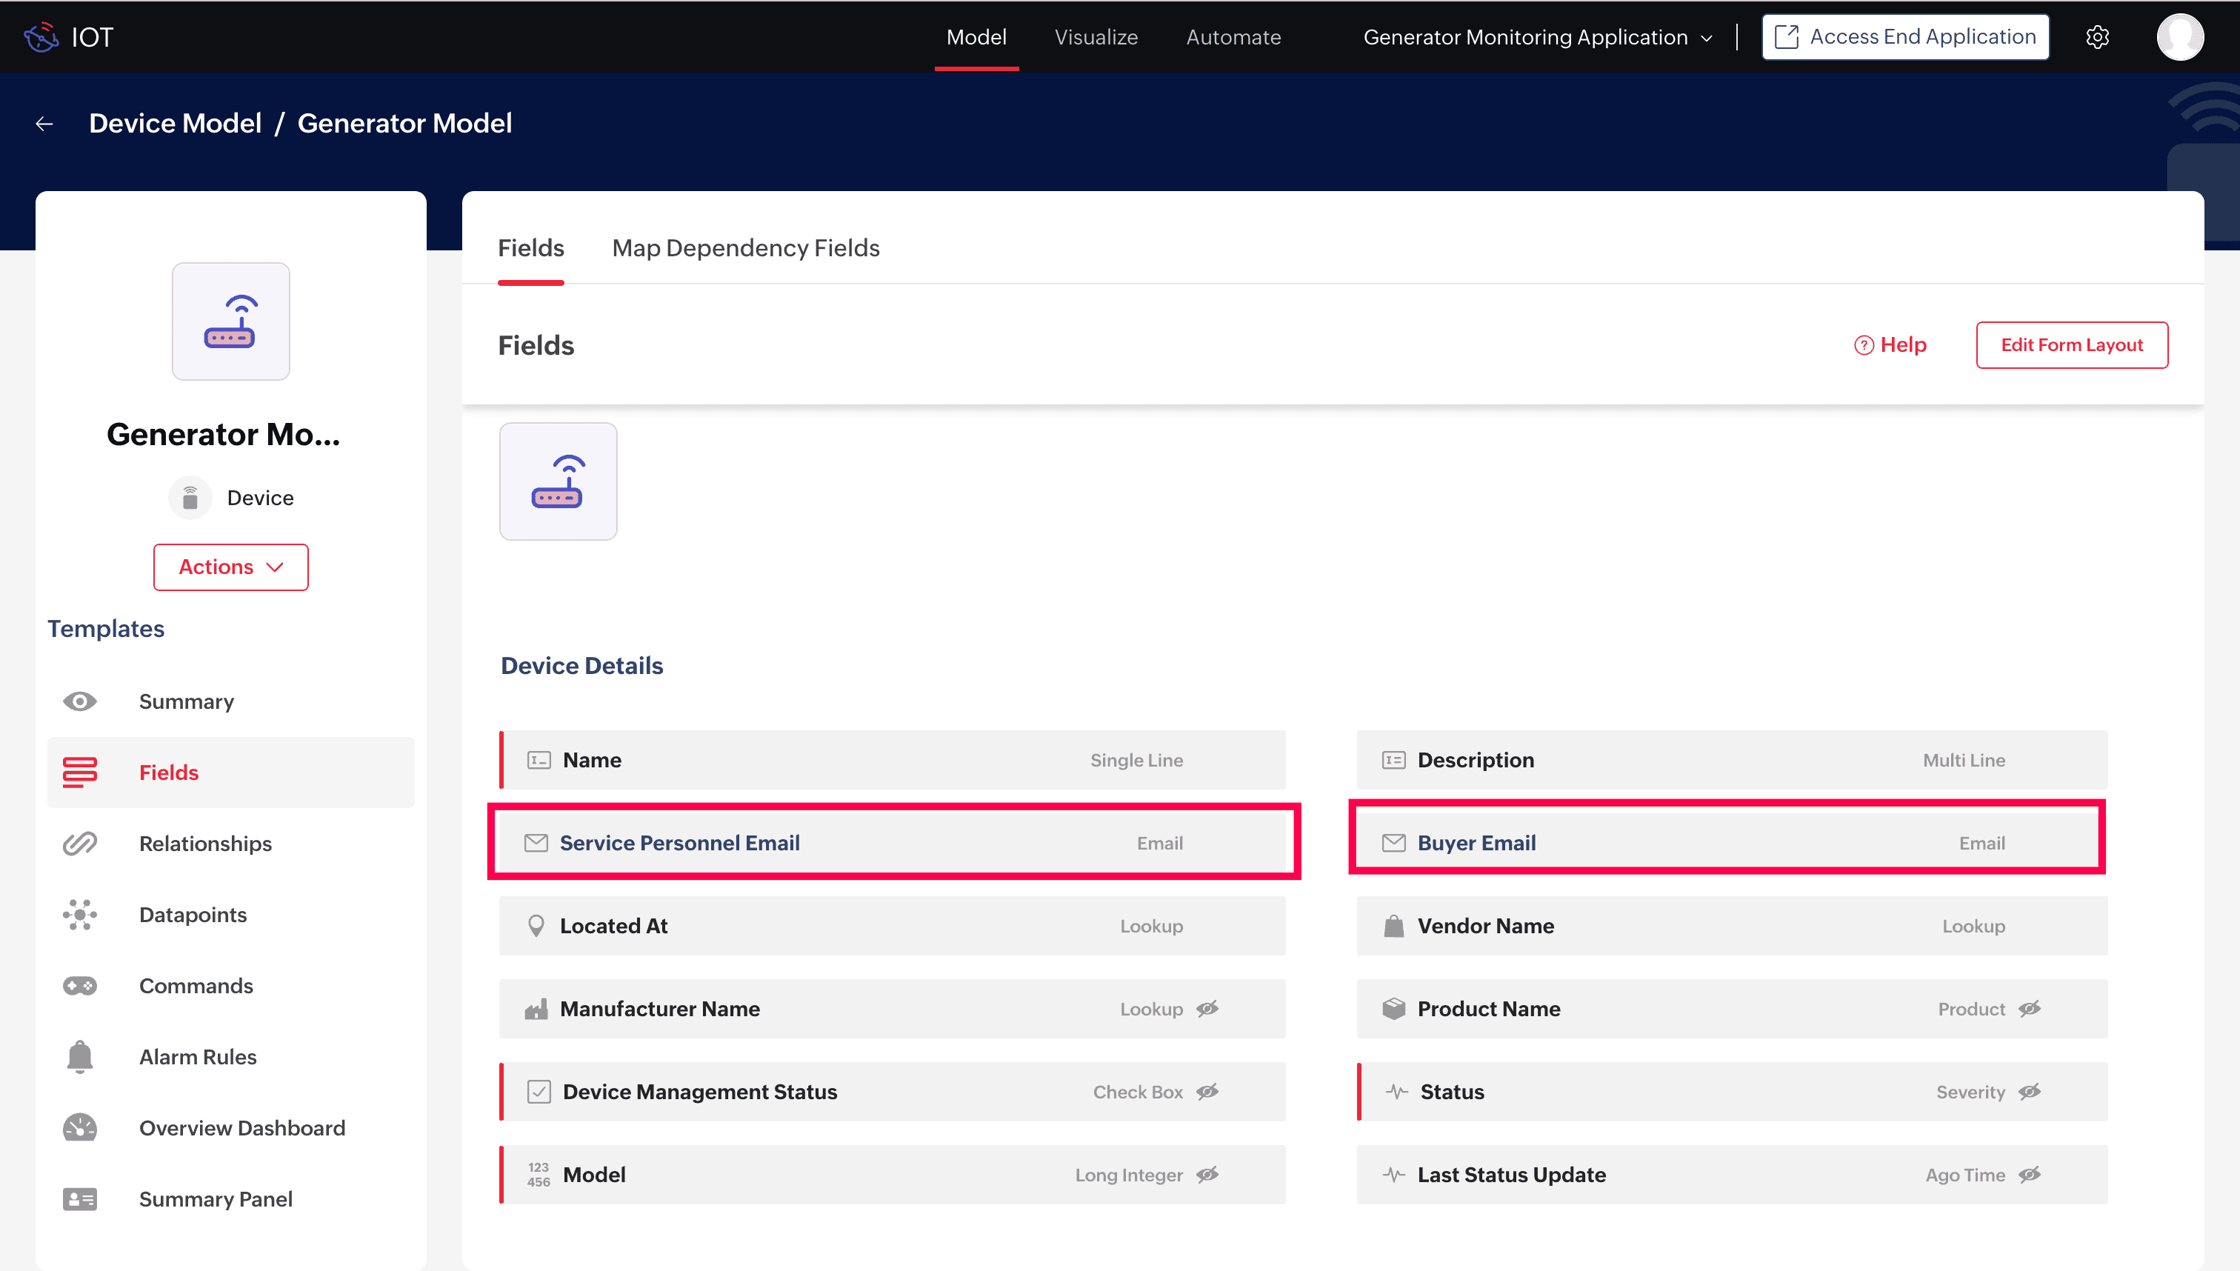Click Edit Form Layout button
The height and width of the screenshot is (1271, 2240).
pos(2070,345)
